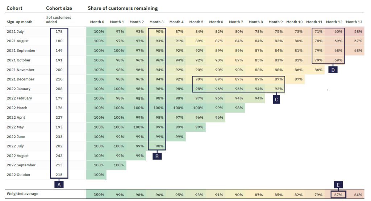
Task: Click the '2021 November' cohort row label
Action: pos(20,70)
